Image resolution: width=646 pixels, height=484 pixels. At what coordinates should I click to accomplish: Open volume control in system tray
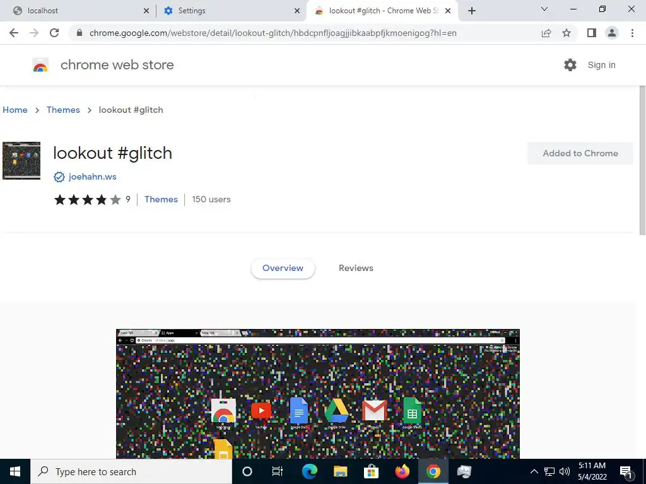565,471
